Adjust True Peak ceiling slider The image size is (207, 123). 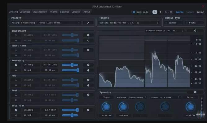point(70,110)
